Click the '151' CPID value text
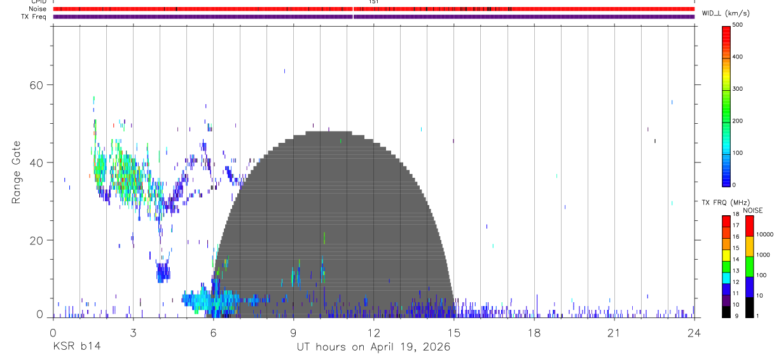 point(374,2)
